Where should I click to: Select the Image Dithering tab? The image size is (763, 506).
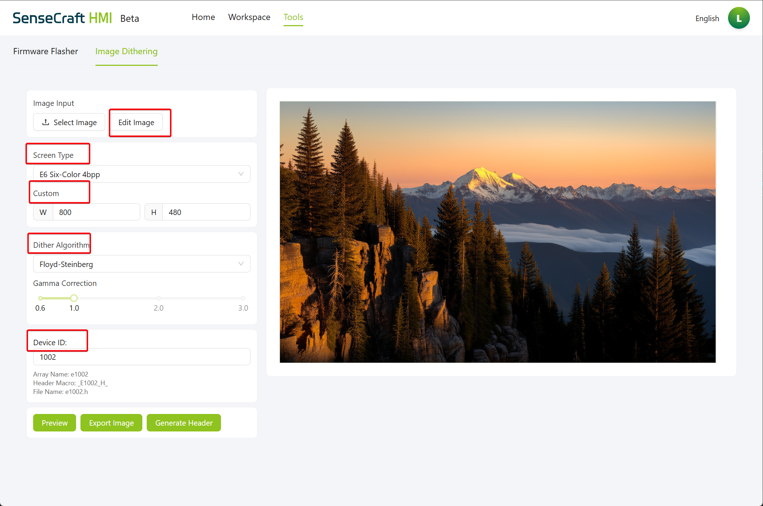(x=126, y=51)
